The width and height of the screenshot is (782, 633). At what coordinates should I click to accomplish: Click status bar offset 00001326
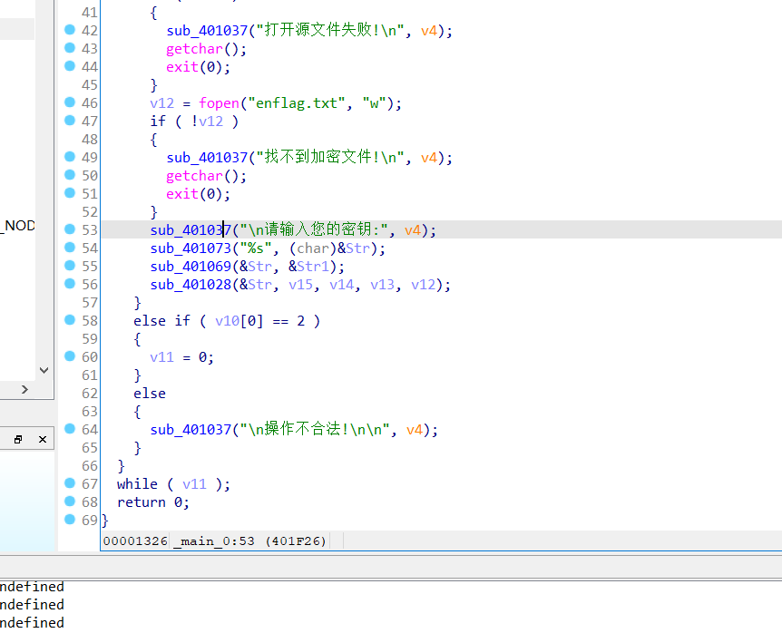tap(135, 540)
